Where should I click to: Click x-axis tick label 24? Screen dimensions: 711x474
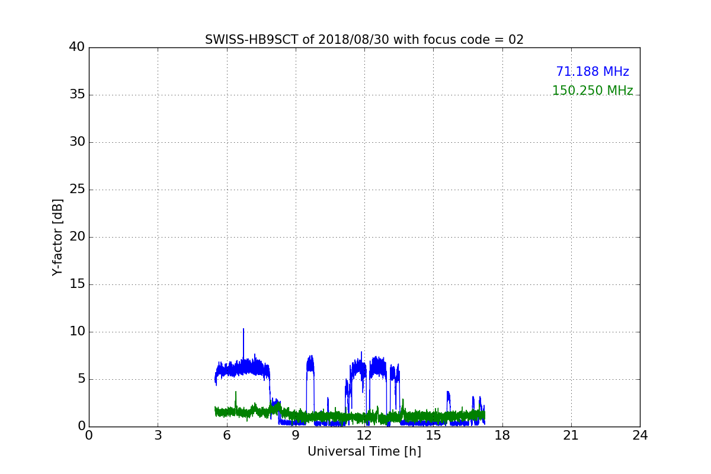pos(640,435)
